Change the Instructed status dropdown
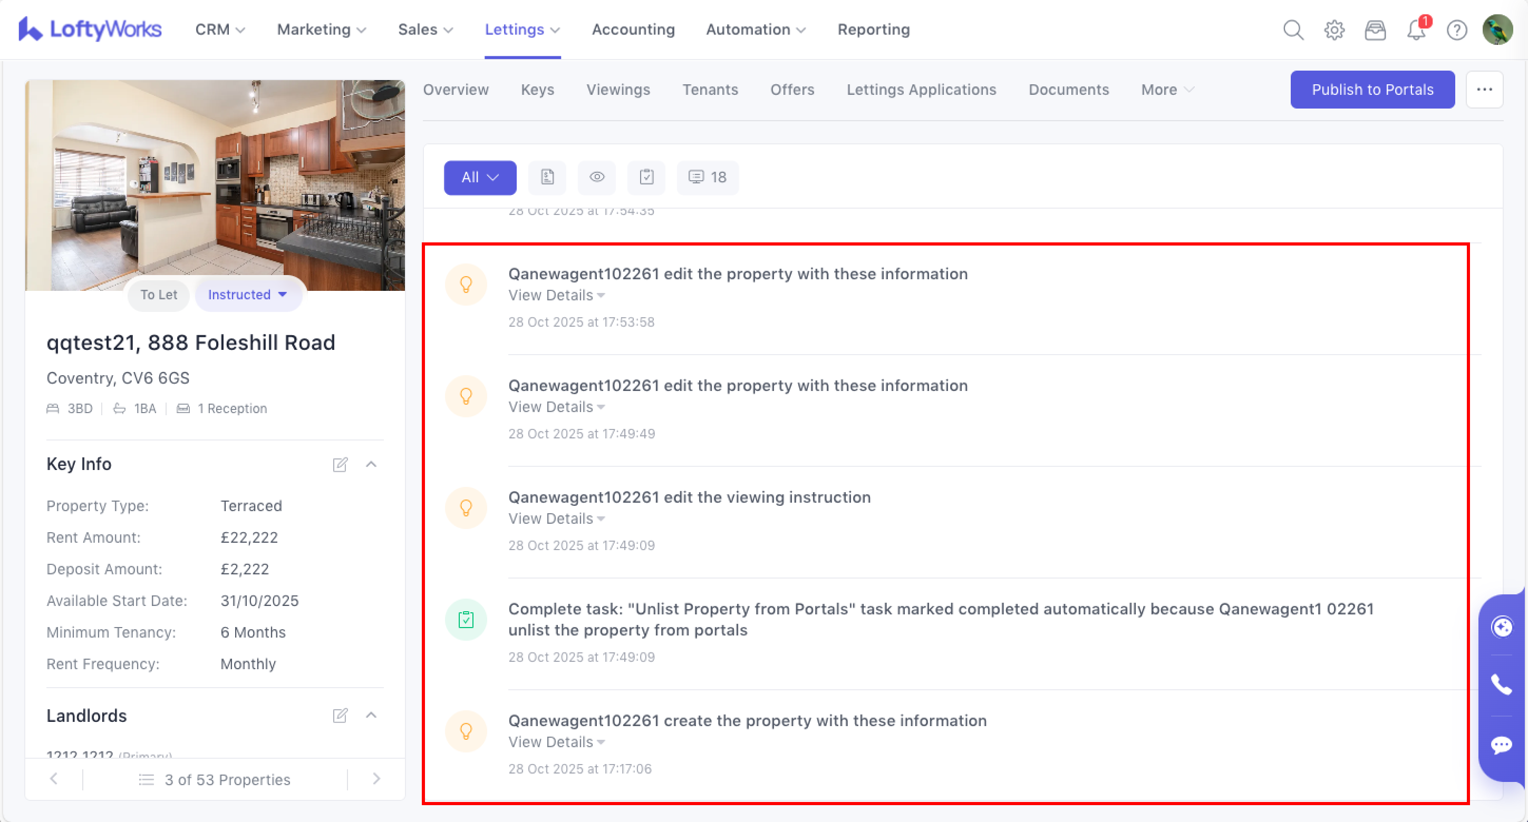1528x822 pixels. point(248,295)
